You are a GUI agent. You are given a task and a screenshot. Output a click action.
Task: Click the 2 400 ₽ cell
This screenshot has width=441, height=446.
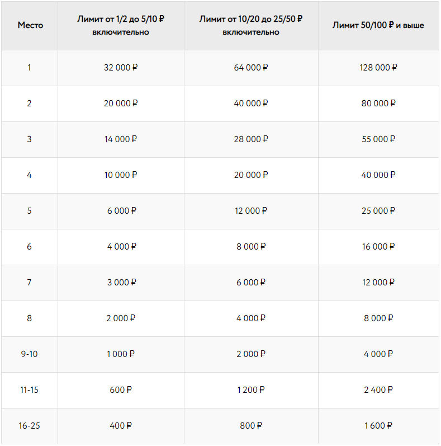[378, 390]
